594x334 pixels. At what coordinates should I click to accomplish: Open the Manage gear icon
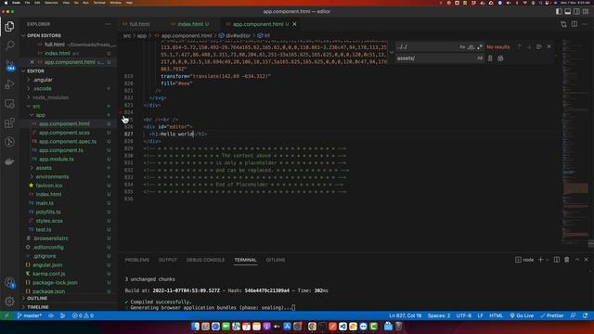pos(10,302)
